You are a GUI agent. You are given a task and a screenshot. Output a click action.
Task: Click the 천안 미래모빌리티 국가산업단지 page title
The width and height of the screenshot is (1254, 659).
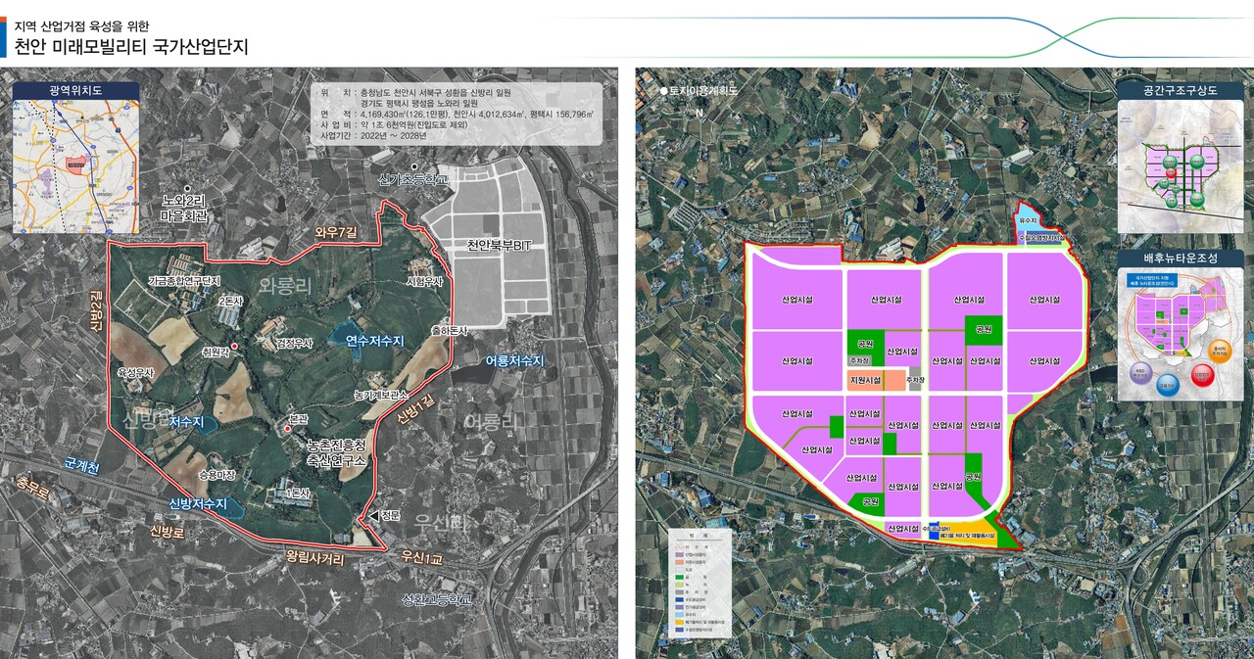[132, 46]
